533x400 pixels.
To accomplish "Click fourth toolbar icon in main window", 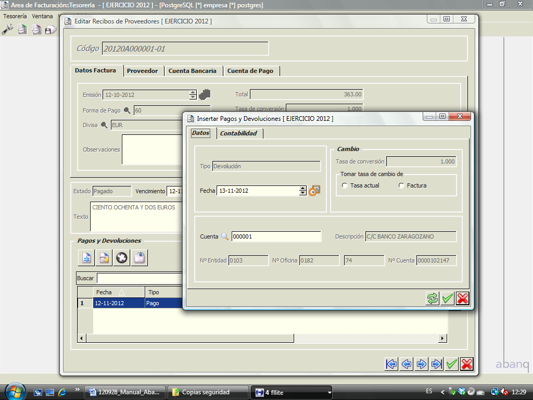I will tap(51, 30).
